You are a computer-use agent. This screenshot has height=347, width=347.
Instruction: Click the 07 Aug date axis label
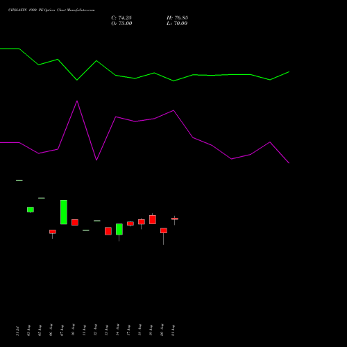click(62, 330)
